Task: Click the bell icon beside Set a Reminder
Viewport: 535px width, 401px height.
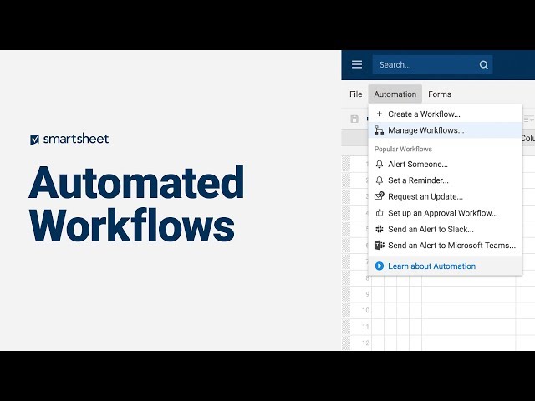Action: click(x=379, y=180)
